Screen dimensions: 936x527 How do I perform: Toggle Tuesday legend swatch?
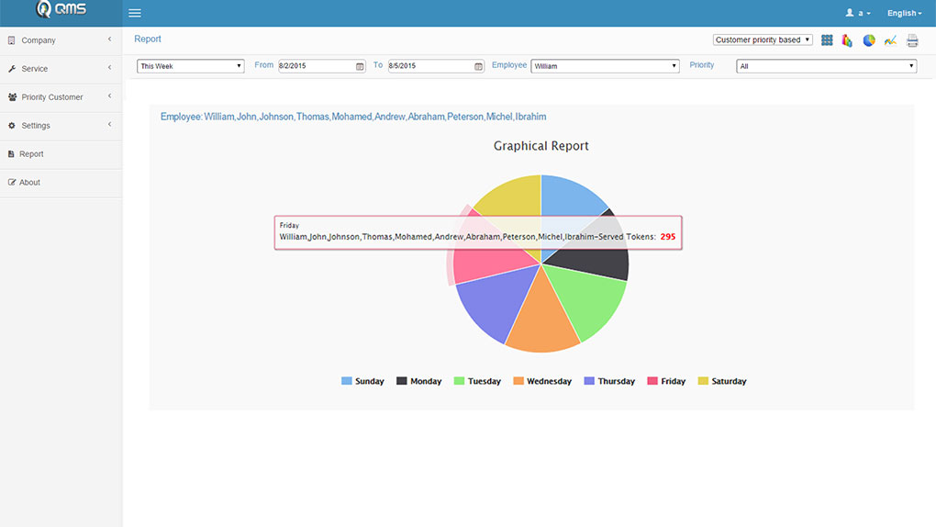click(x=459, y=381)
